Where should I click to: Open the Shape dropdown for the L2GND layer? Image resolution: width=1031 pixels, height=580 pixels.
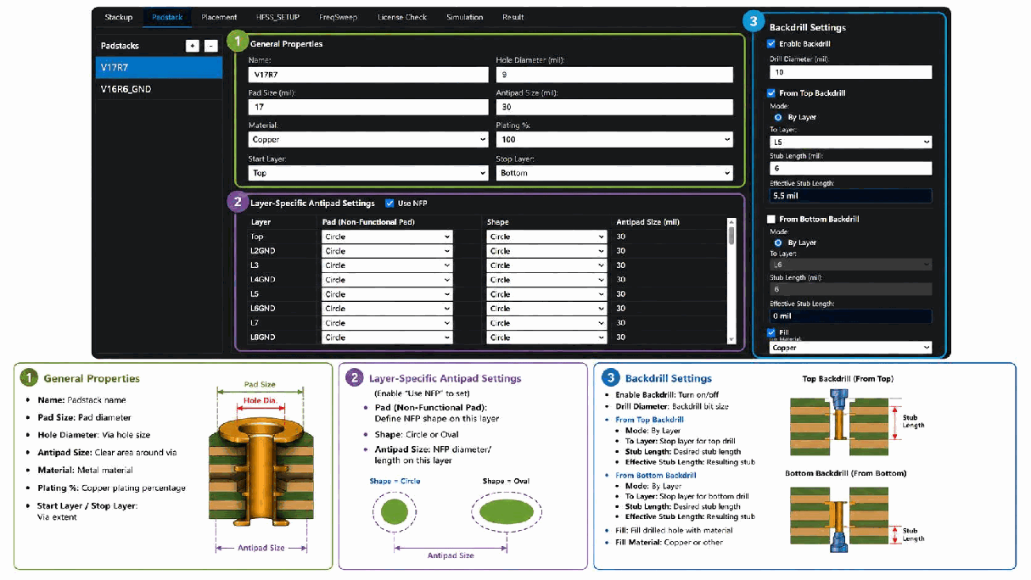click(x=546, y=251)
